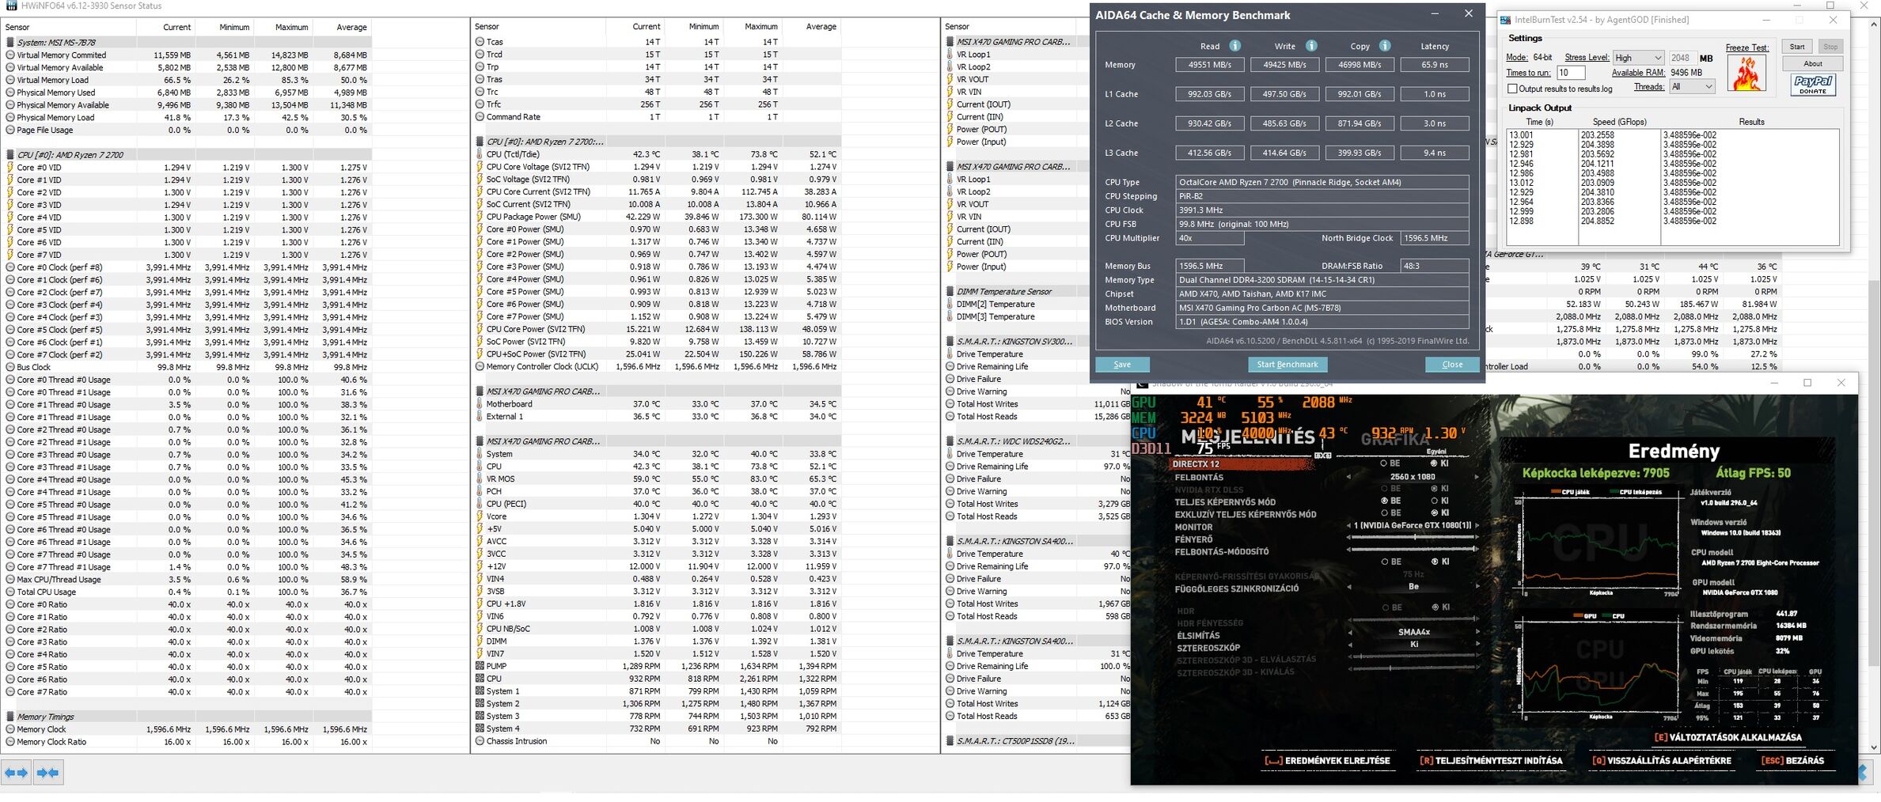
Task: Switch to the Grafika tab
Action: coord(1395,440)
